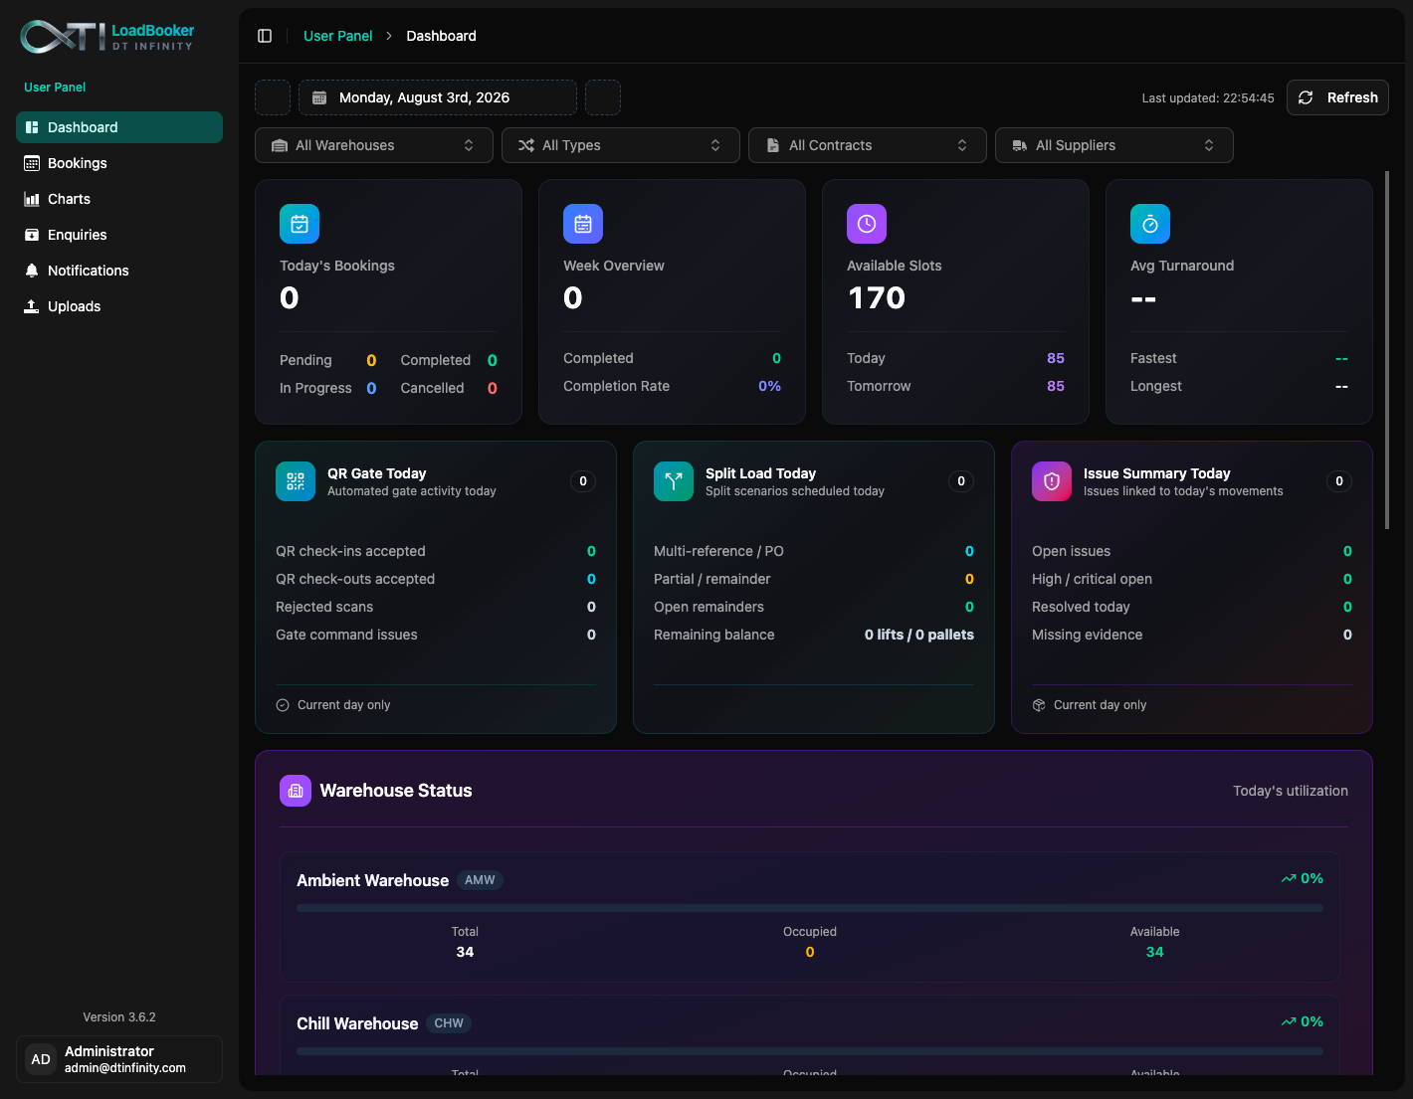The height and width of the screenshot is (1099, 1413).
Task: Click the AMW warehouse code tag
Action: click(x=480, y=880)
